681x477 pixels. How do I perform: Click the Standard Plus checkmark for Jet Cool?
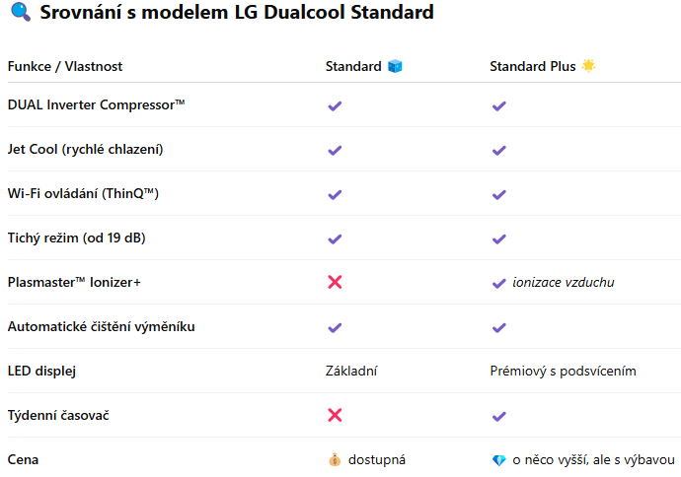click(499, 151)
